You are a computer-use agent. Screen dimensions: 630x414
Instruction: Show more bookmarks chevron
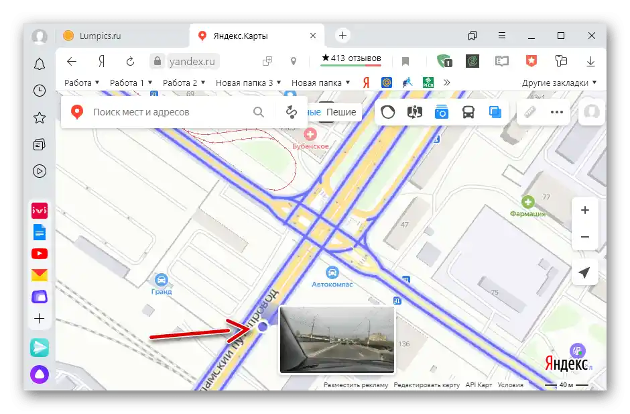(447, 83)
